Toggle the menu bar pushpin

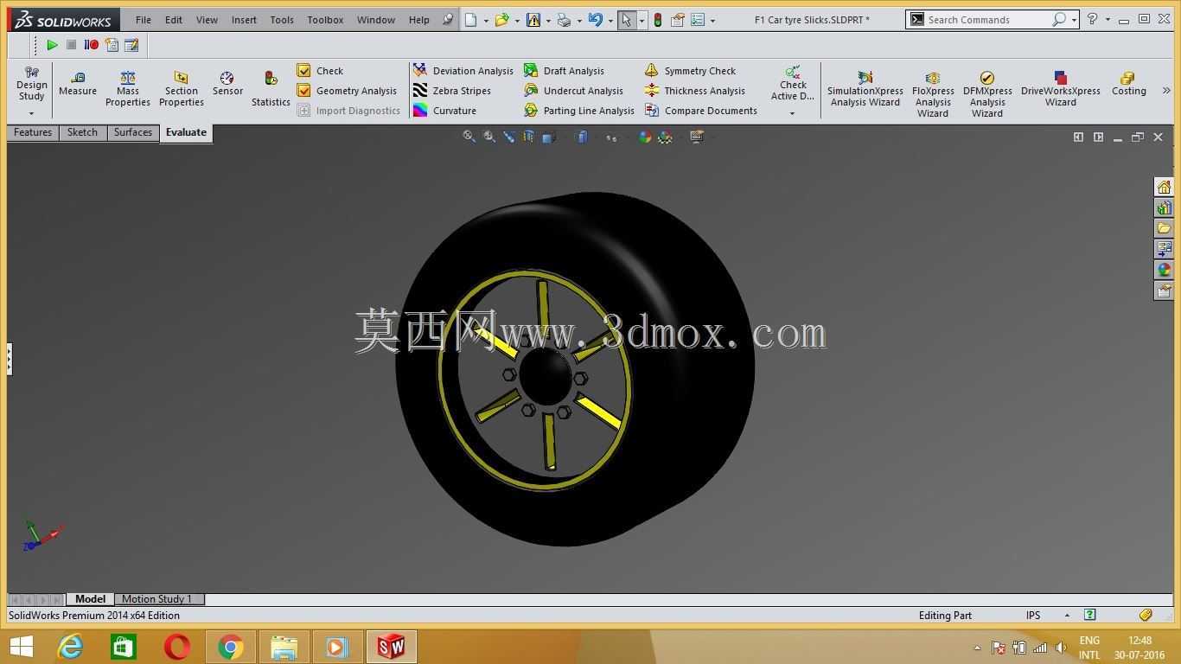tap(447, 20)
